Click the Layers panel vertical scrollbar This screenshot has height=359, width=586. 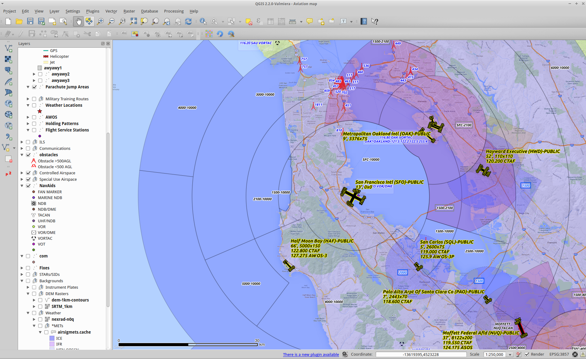tap(108, 220)
